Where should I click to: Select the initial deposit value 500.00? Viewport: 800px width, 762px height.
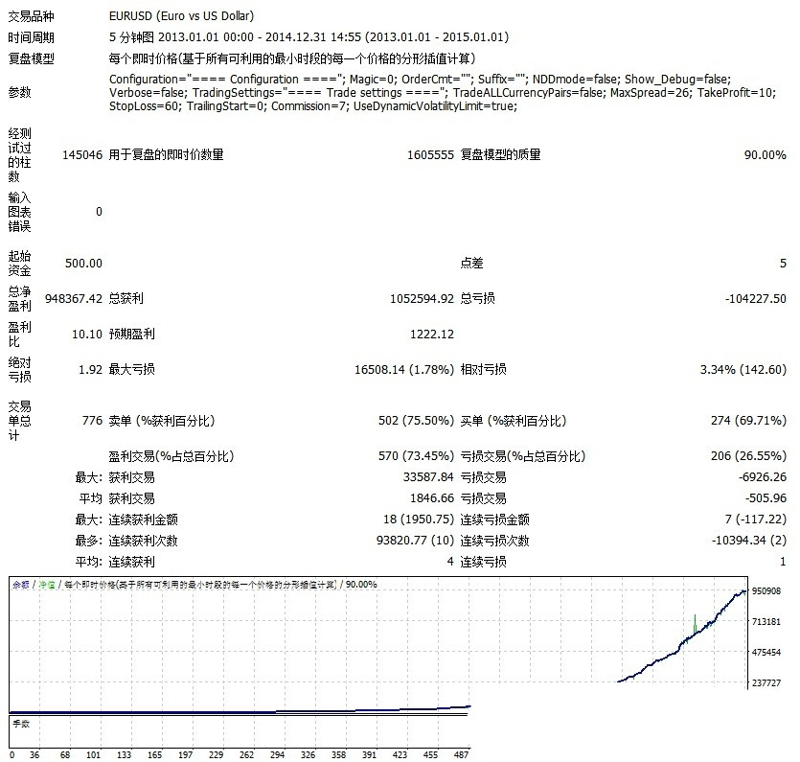(83, 264)
